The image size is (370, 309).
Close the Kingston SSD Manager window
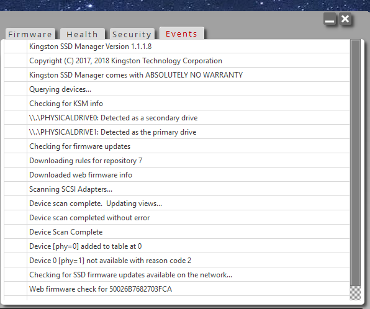(345, 19)
